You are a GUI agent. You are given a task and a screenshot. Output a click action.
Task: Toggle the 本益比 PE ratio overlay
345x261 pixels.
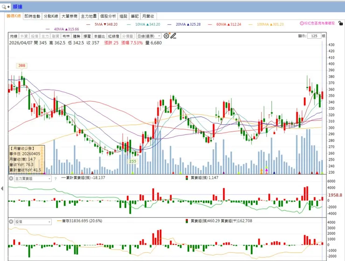(x=99, y=36)
